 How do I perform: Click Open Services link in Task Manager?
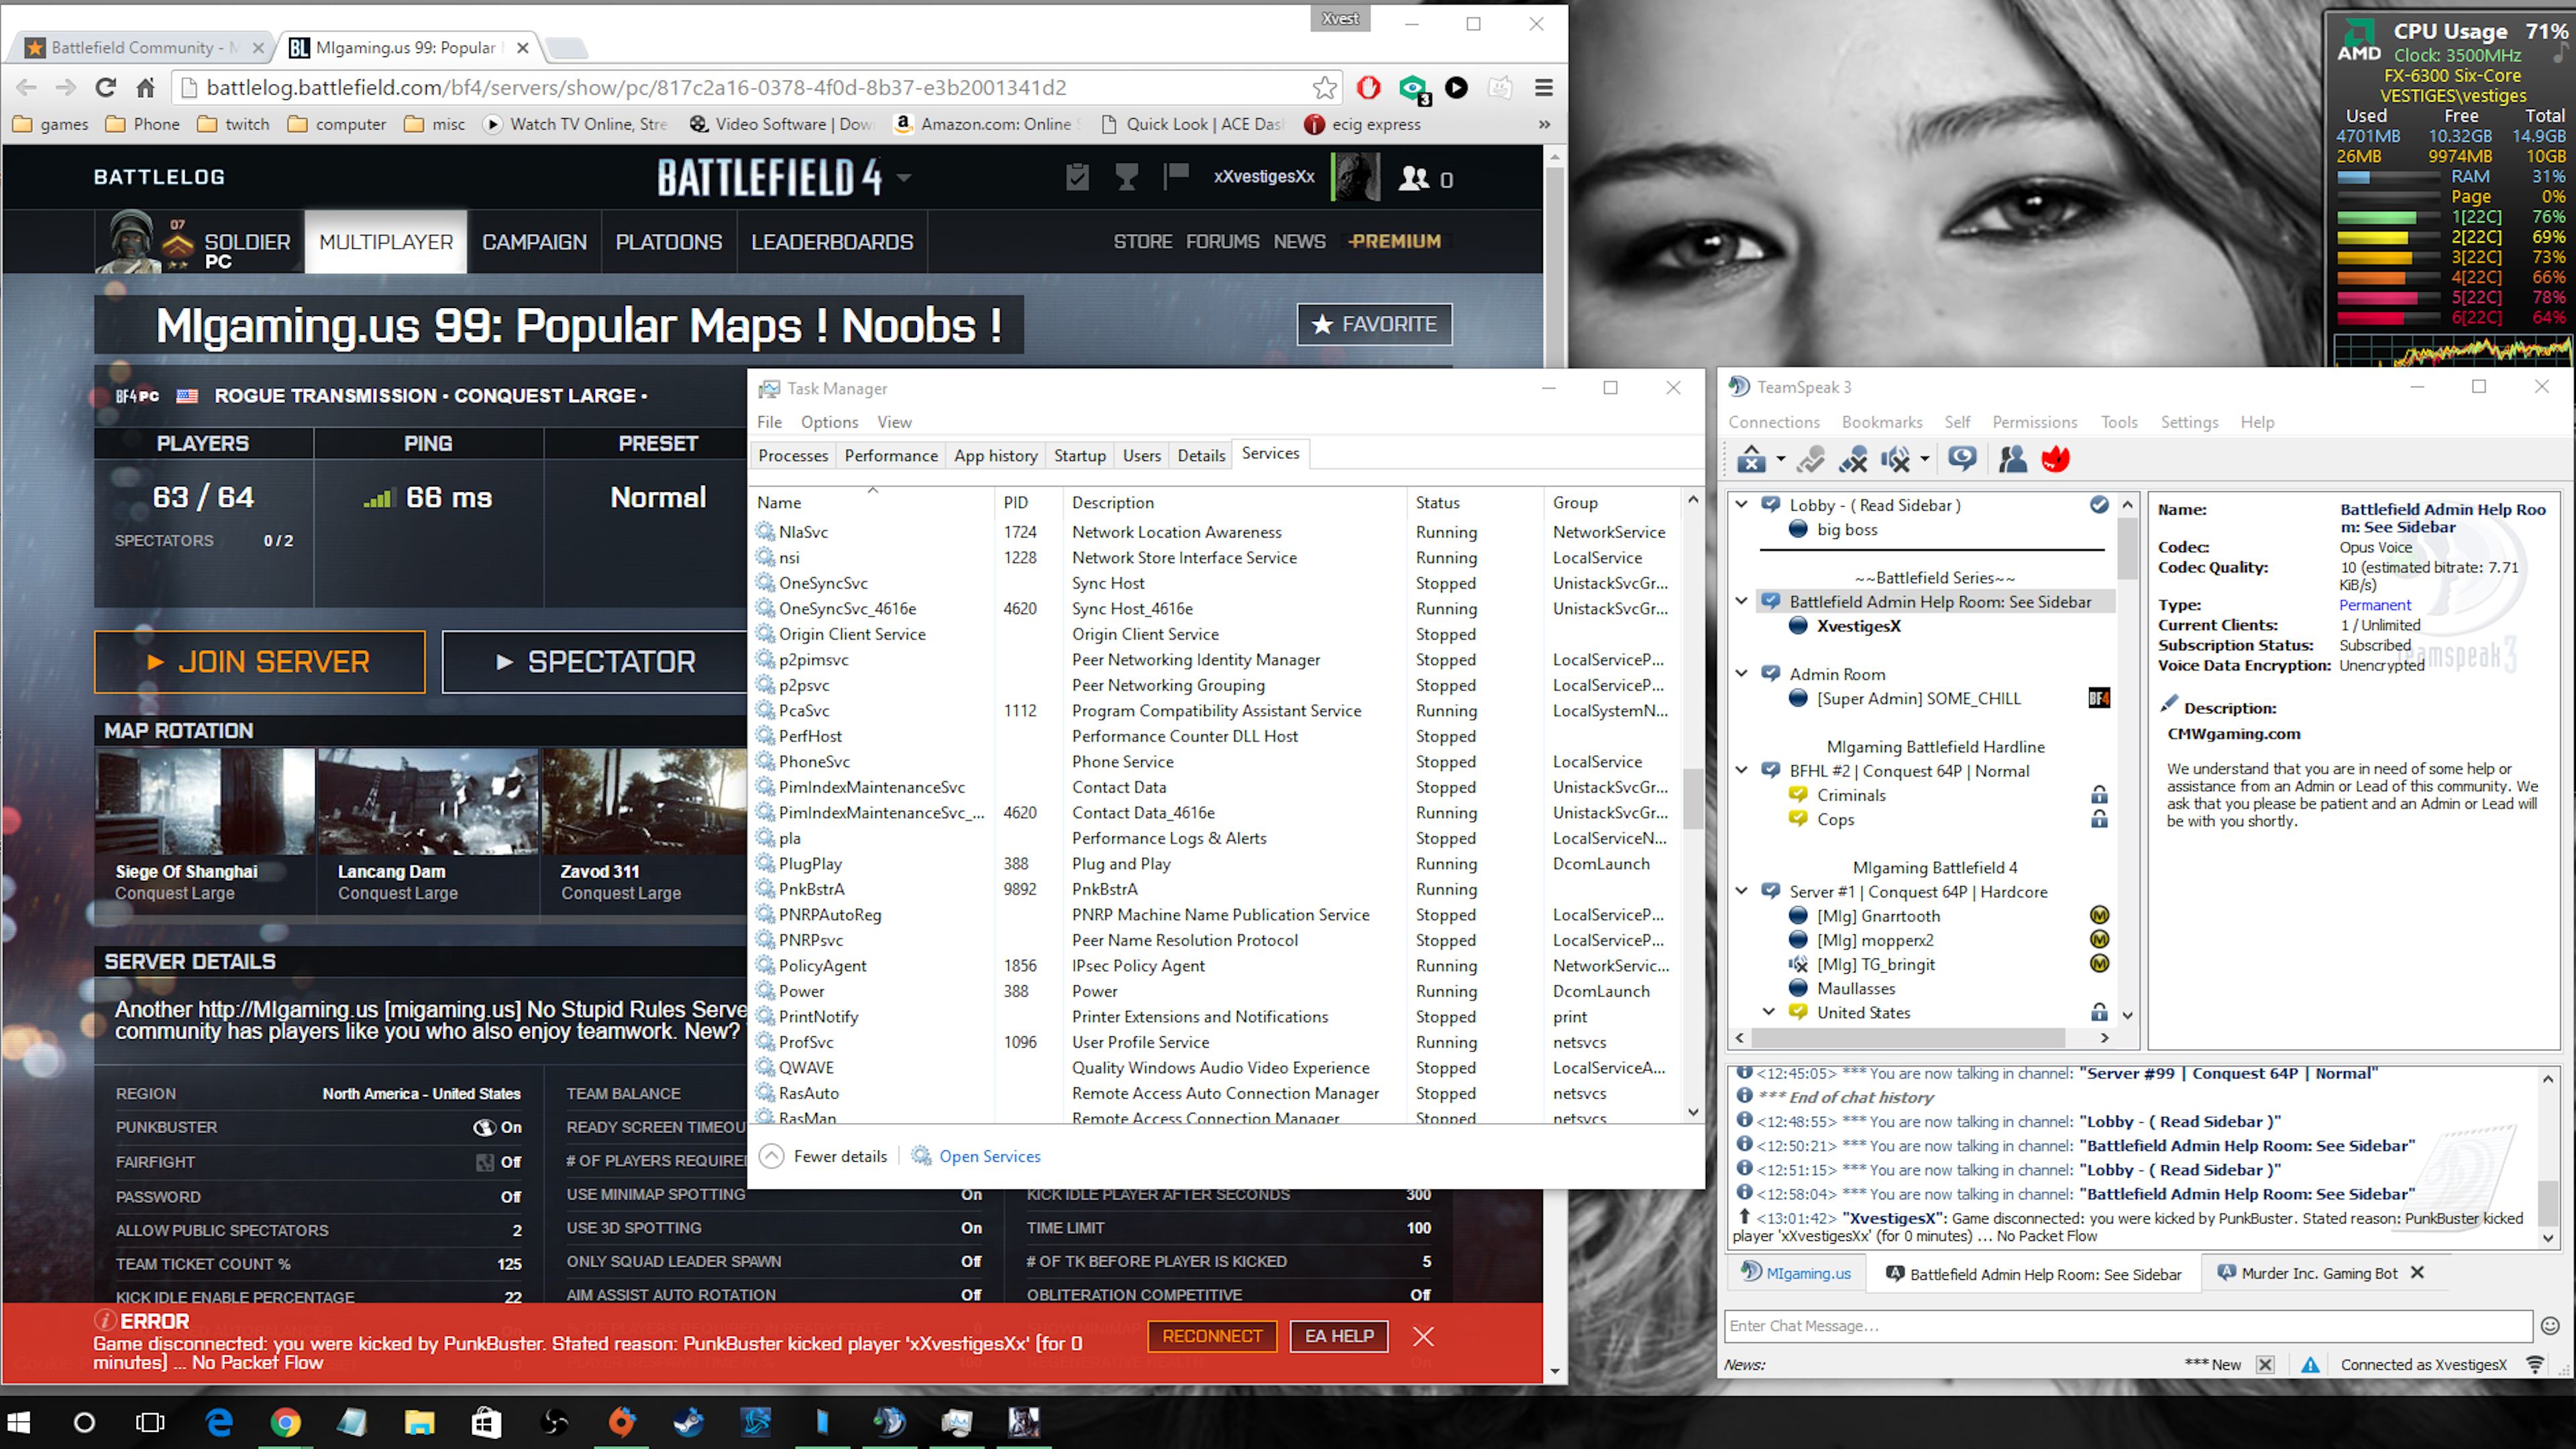[989, 1156]
